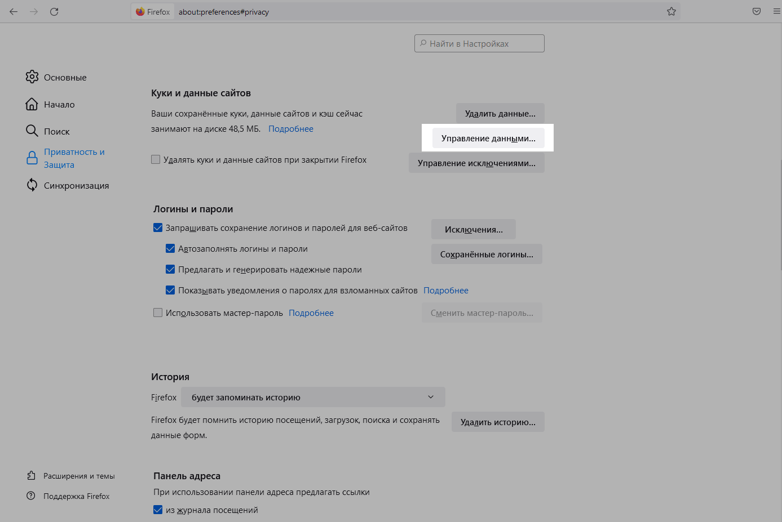This screenshot has height=522, width=782.
Task: Click the house icon next to Начало
Action: [x=32, y=104]
